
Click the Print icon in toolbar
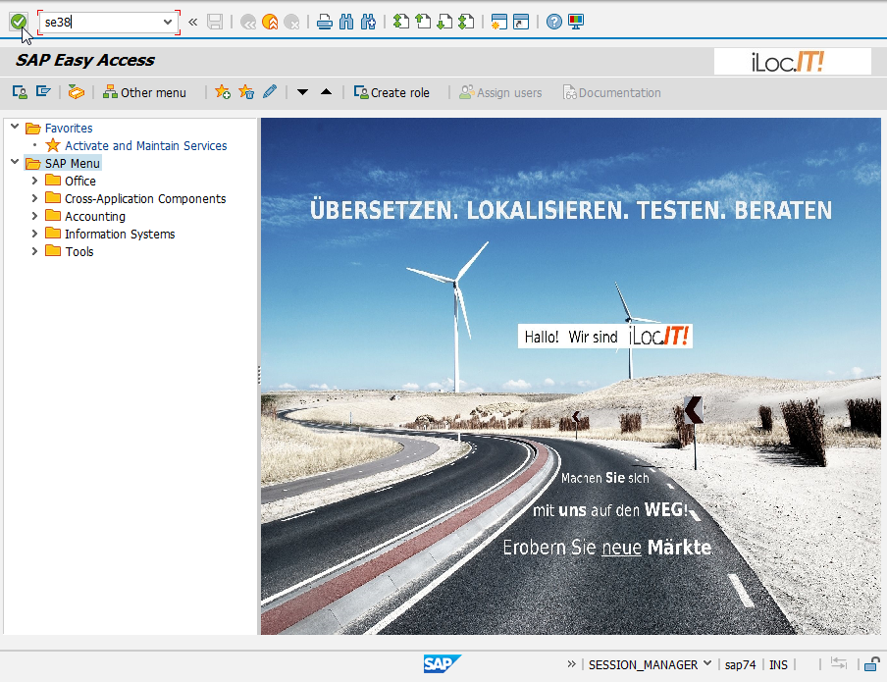click(x=325, y=22)
